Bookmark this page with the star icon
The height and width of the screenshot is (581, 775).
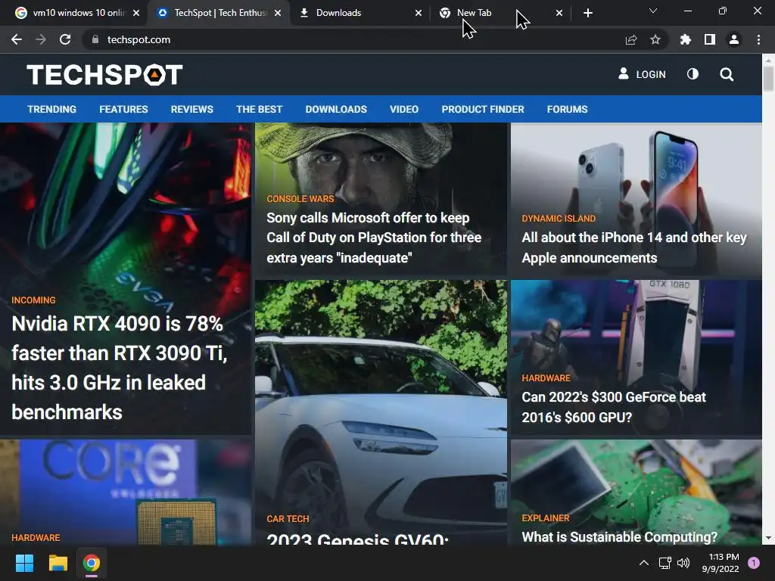coord(655,39)
